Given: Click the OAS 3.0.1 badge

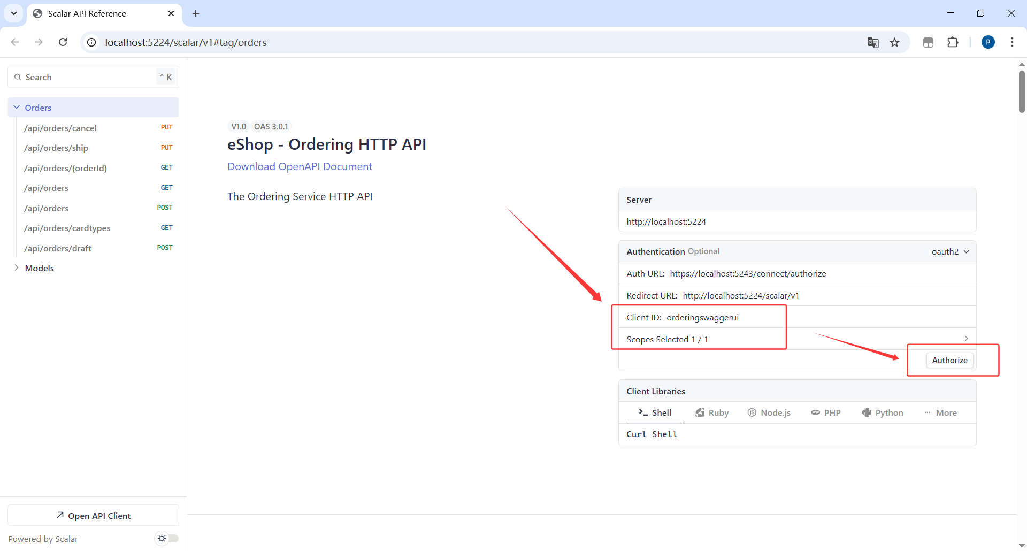Looking at the screenshot, I should [x=271, y=127].
